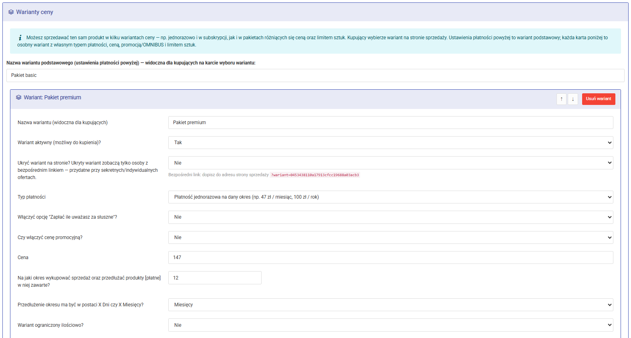Click the 'Przedłużenie okresu ma być' label
Viewport: 631px width, 338px height.
click(x=81, y=305)
